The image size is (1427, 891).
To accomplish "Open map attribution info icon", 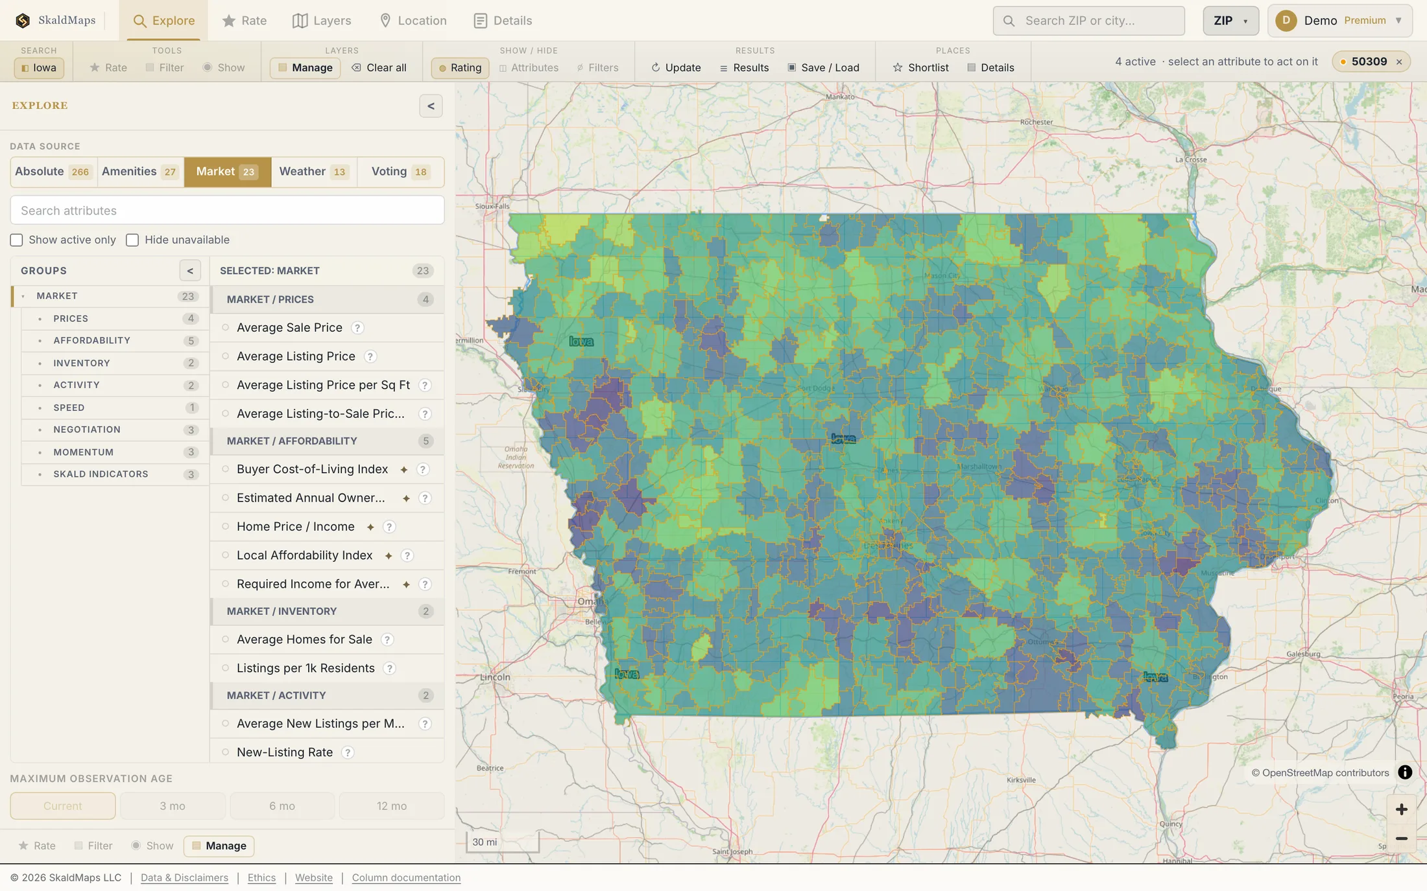I will [x=1405, y=772].
